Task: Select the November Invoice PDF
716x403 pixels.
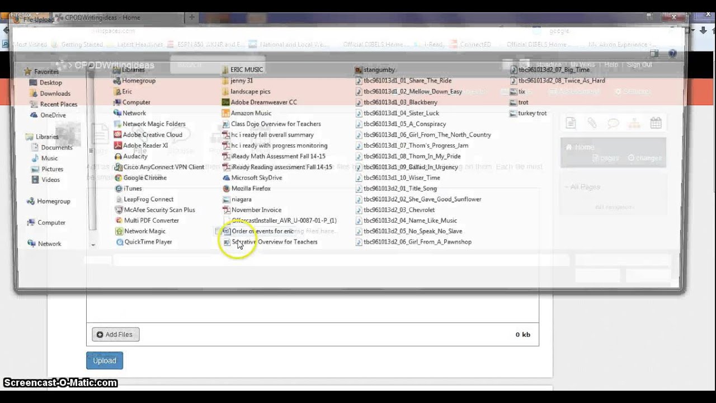Action: pyautogui.click(x=252, y=210)
